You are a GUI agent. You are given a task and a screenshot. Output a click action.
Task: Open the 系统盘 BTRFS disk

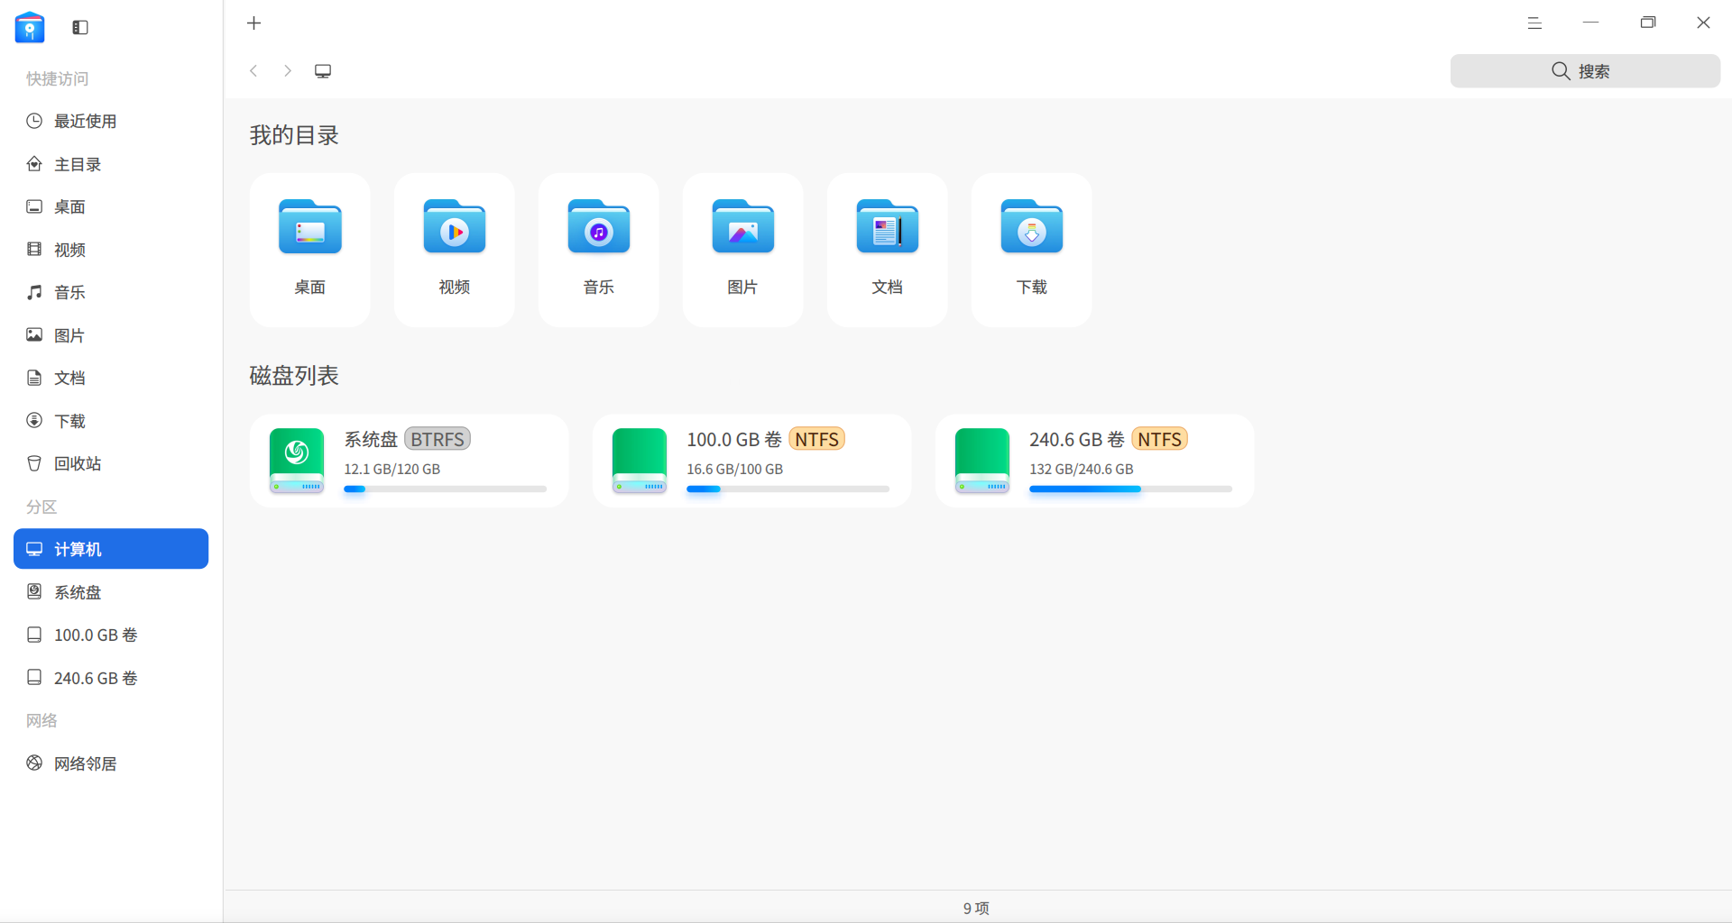(x=410, y=461)
